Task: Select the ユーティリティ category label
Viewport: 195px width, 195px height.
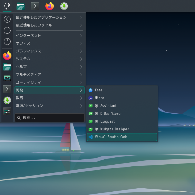Action: tap(28, 82)
